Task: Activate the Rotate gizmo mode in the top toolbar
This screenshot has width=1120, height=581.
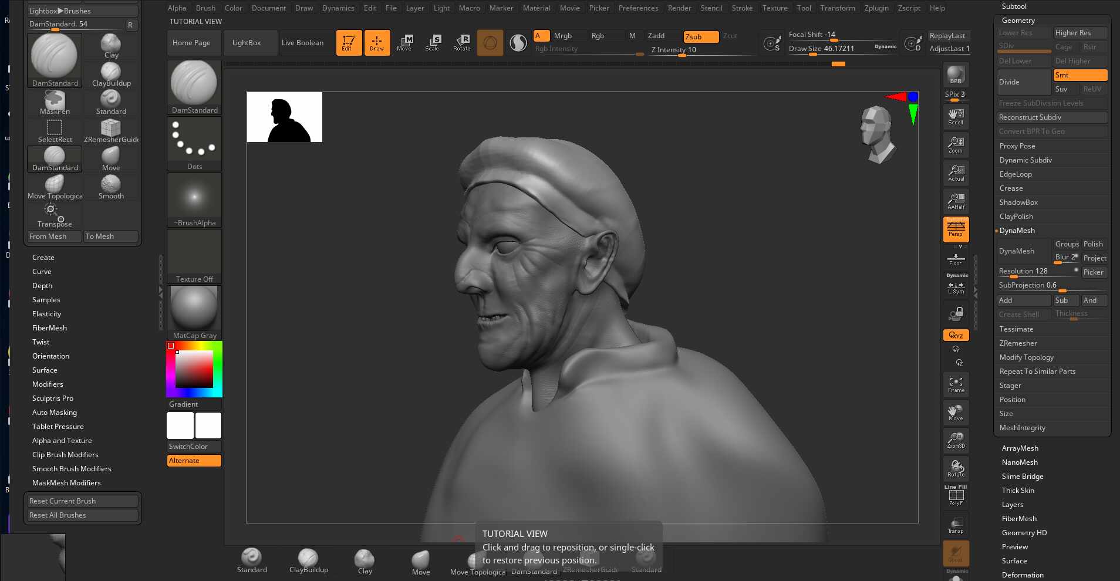Action: [x=461, y=43]
